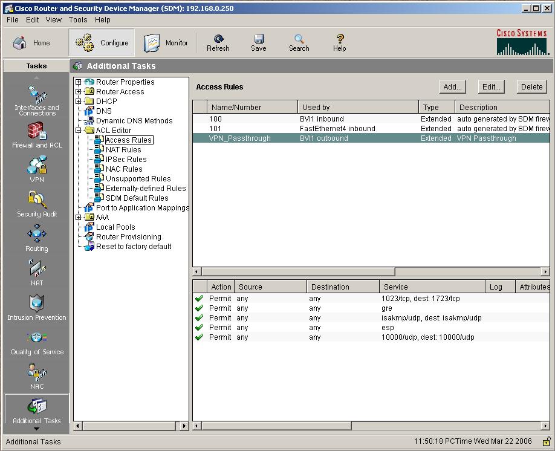Viewport: 555px width, 451px height.
Task: Open Router Provisioning
Action: pyautogui.click(x=129, y=237)
